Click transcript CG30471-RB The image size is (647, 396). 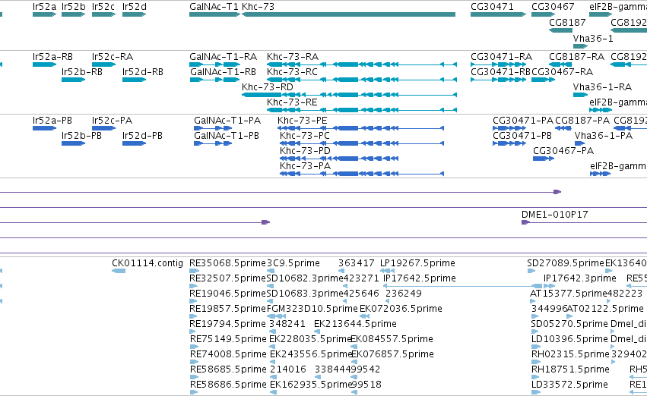(500, 71)
